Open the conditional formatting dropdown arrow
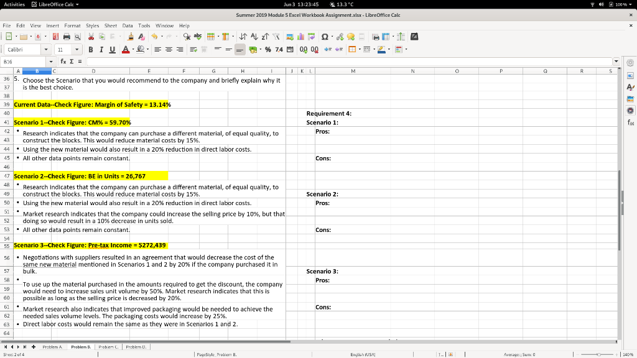The width and height of the screenshot is (637, 358). [x=406, y=50]
